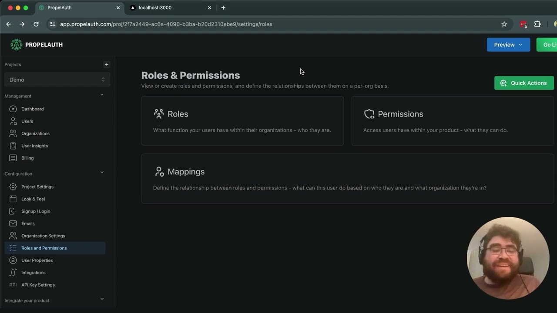Click the Roles & Permissions page heading
The width and height of the screenshot is (557, 313).
(191, 75)
